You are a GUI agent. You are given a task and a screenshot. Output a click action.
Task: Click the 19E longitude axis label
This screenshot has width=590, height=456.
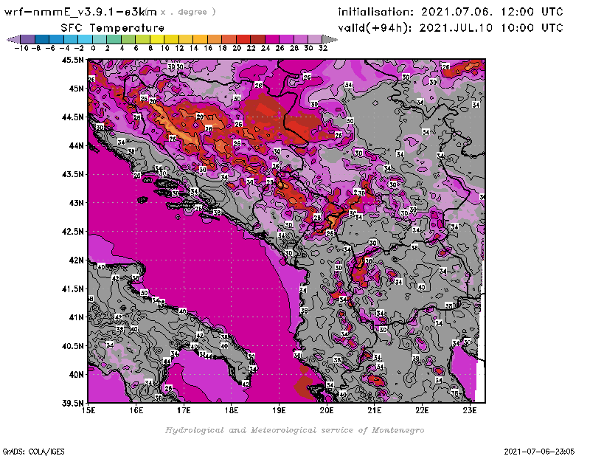click(x=279, y=410)
